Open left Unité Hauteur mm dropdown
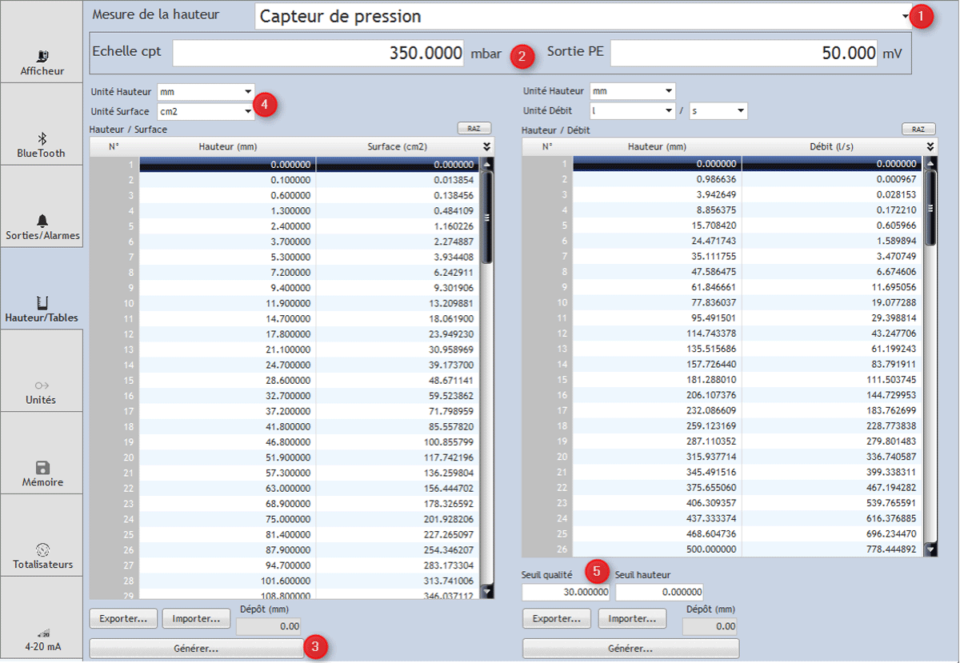 tap(206, 92)
